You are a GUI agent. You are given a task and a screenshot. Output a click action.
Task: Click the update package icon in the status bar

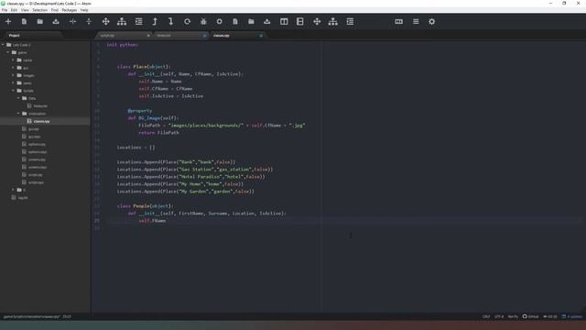pos(564,316)
